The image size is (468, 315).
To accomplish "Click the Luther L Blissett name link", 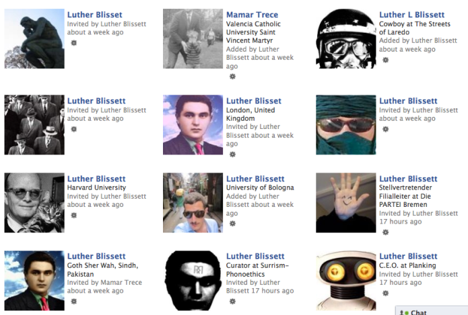I will [411, 15].
